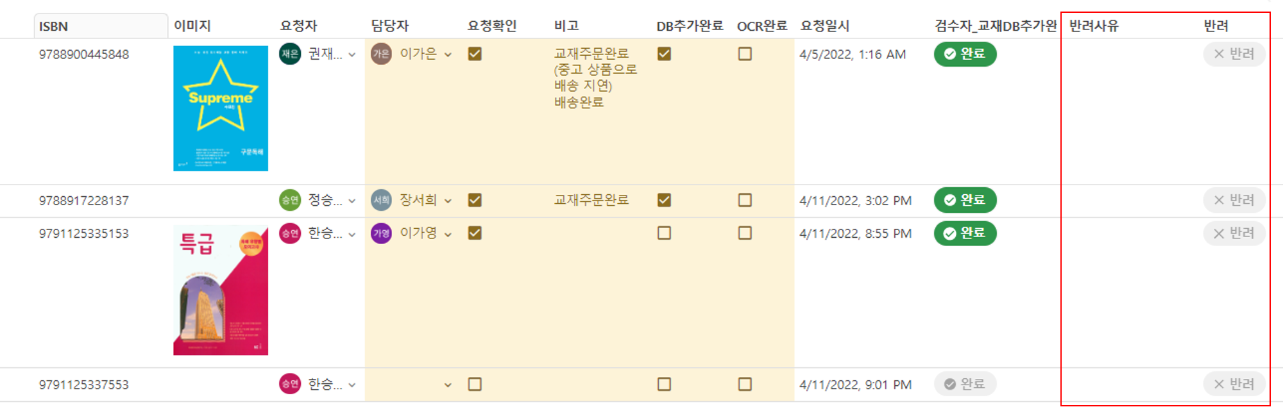The height and width of the screenshot is (416, 1283).
Task: Click the 승연 avatar beside 정승 requester
Action: (289, 200)
